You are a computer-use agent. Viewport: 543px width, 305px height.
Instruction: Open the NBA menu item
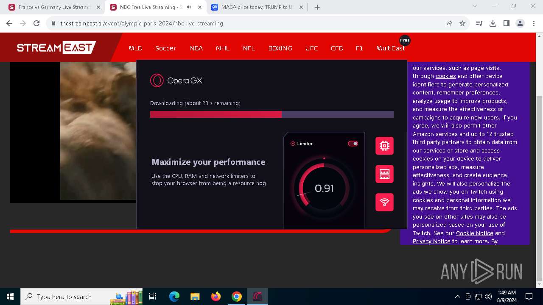[196, 48]
